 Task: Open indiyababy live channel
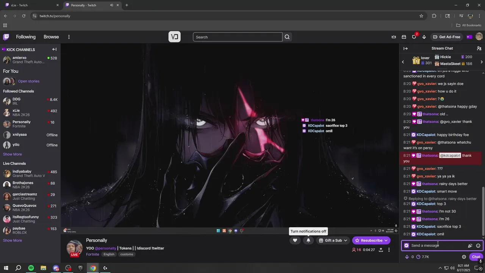[30, 174]
